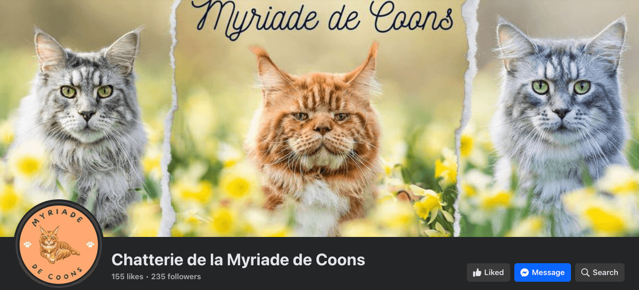Click the left paw print in profile logo
The height and width of the screenshot is (290, 639).
[x=28, y=245]
